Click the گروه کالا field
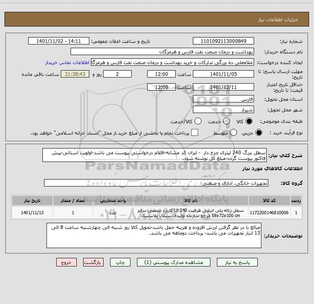The image size is (314, 304). pyautogui.click(x=156, y=183)
